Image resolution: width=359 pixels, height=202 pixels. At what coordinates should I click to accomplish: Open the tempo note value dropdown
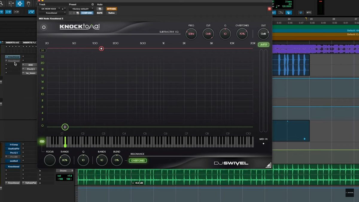click(279, 6)
